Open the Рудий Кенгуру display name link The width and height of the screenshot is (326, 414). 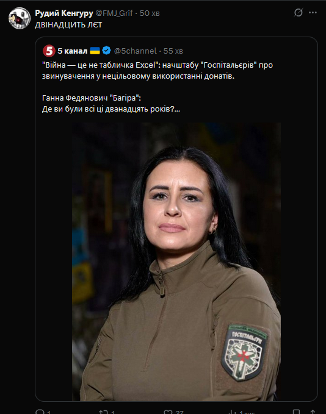(x=64, y=13)
